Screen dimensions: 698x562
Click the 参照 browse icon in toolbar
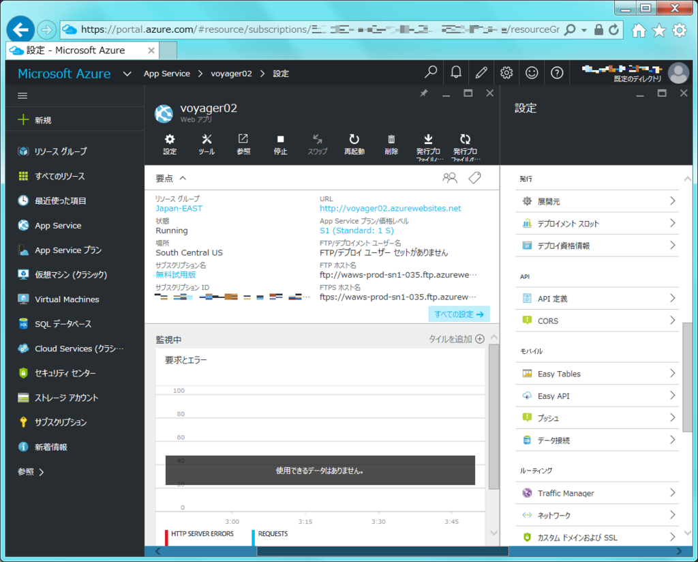click(243, 145)
